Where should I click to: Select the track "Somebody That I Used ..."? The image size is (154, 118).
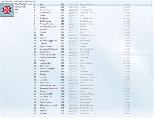click(49, 49)
